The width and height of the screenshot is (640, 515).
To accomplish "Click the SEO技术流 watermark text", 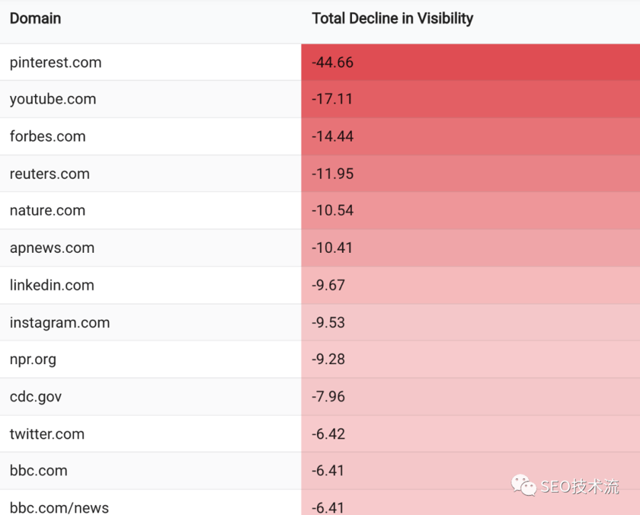I will pyautogui.click(x=580, y=486).
